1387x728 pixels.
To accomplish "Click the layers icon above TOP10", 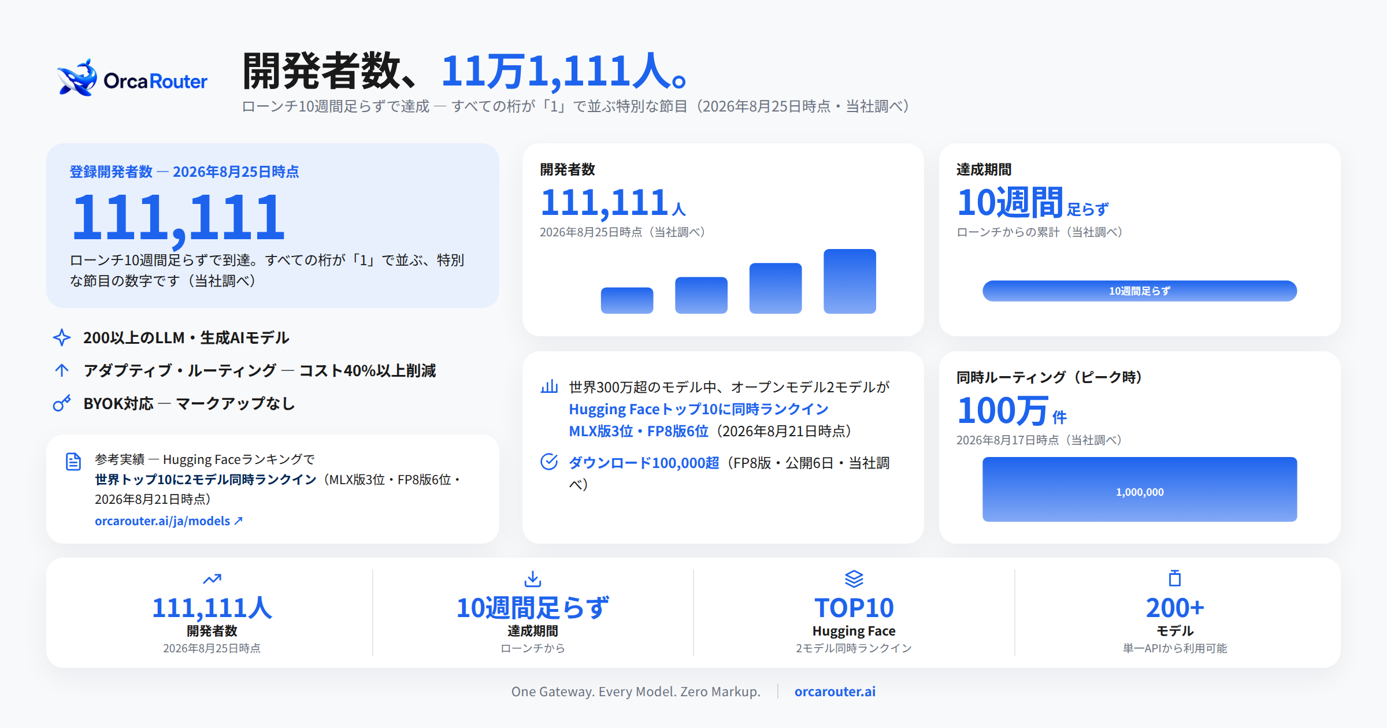I will coord(854,578).
